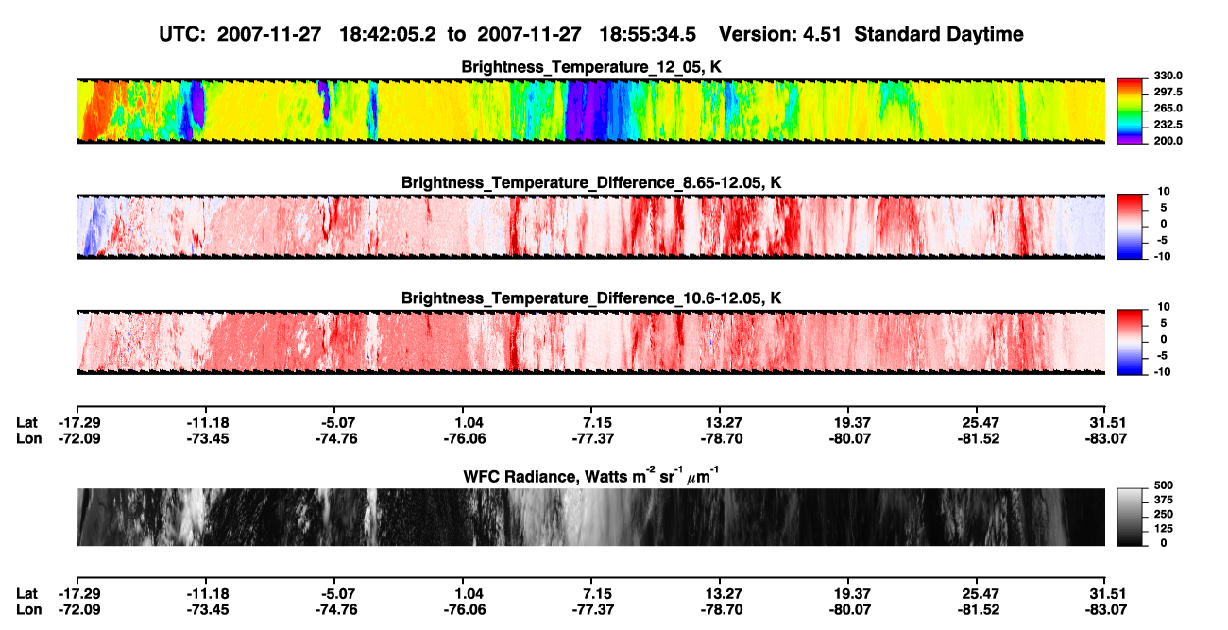The height and width of the screenshot is (630, 1228).
Task: Click latitude -5.07 on axis above WFC panel
Action: 334,422
